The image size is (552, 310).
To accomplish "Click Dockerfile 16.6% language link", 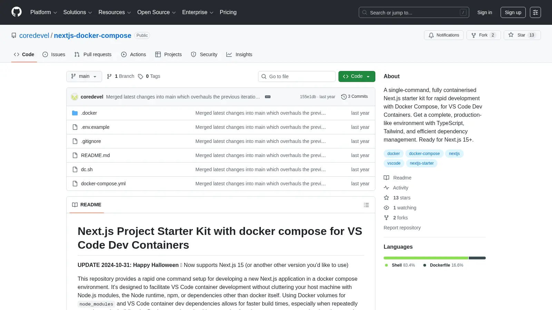I will [x=443, y=265].
